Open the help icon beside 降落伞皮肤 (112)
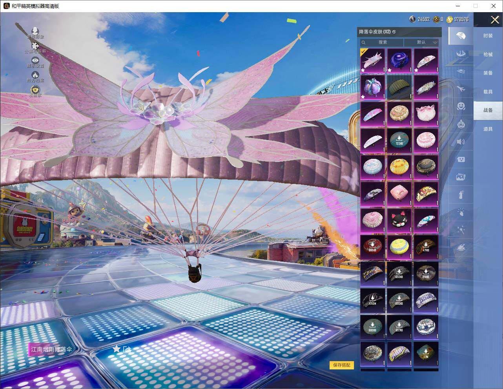Screen dimensions: 503x389 point(394,32)
